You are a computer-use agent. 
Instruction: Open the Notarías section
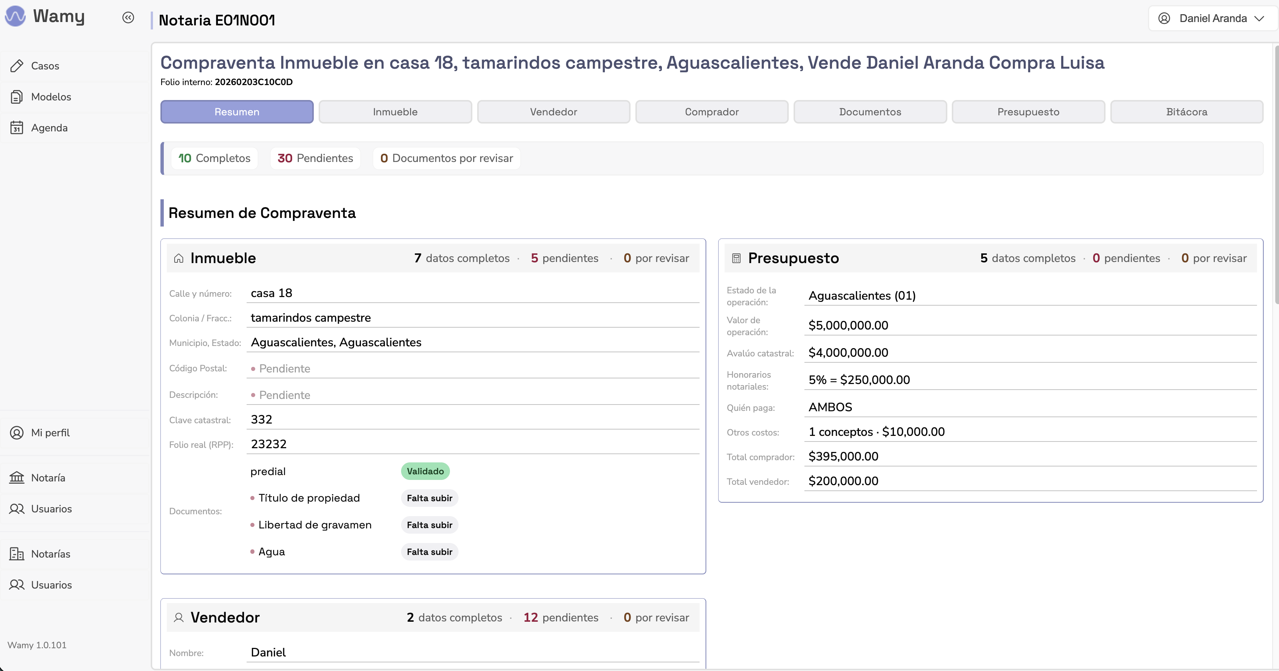[x=51, y=554]
